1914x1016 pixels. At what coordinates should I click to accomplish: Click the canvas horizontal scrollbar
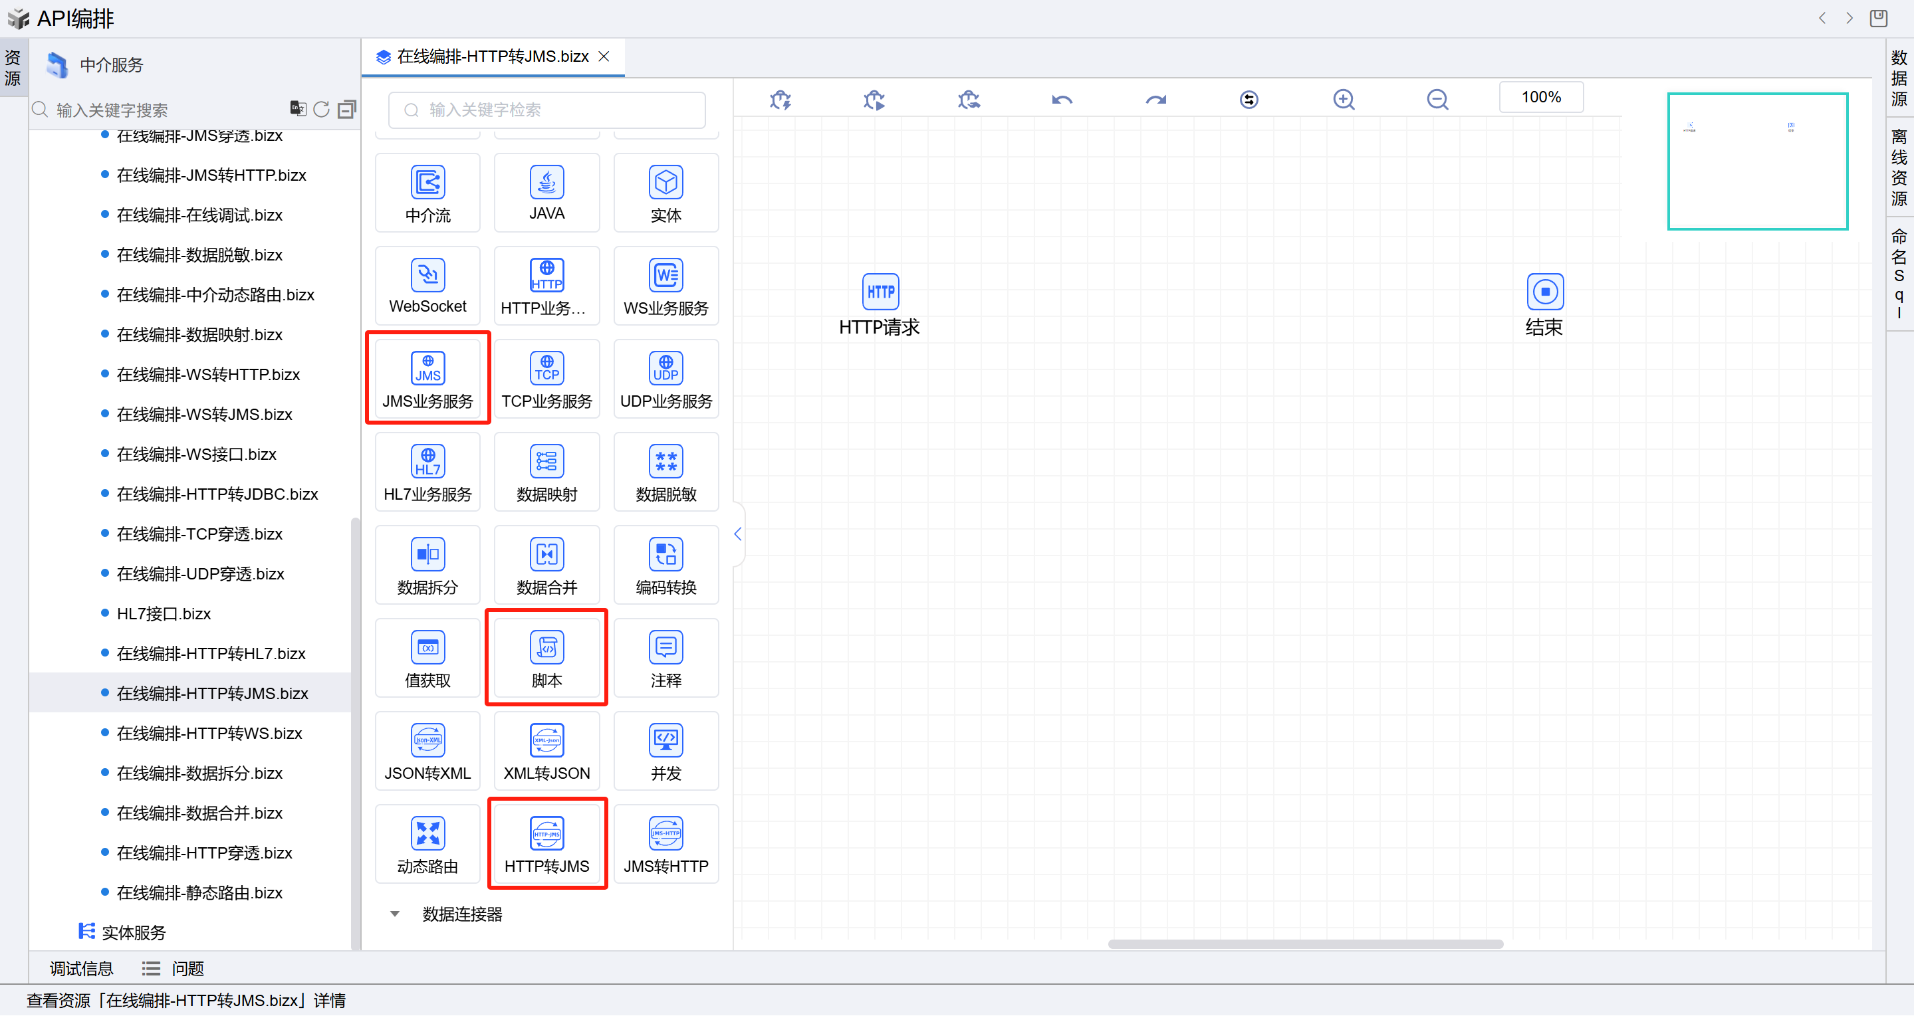1305,944
